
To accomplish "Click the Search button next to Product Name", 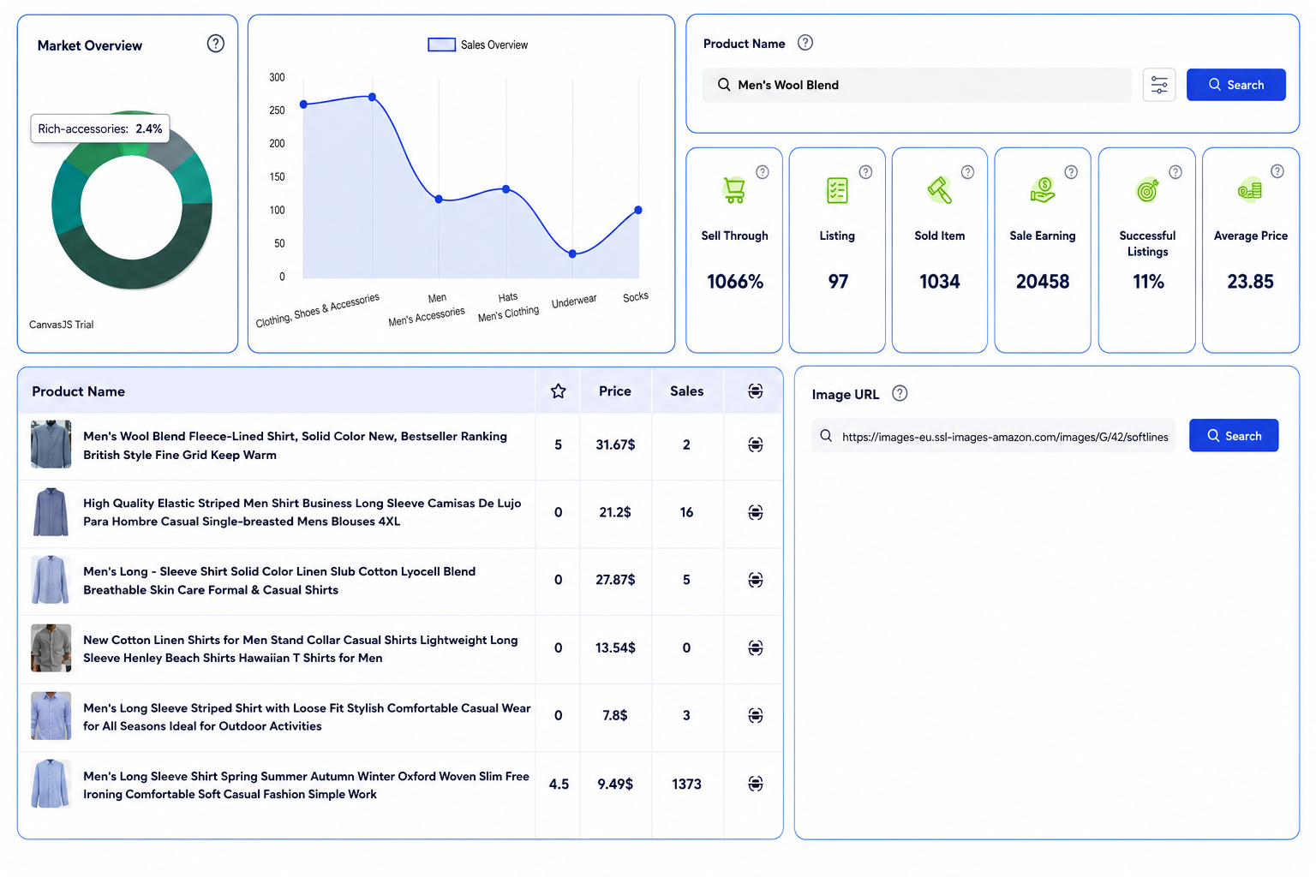I will (x=1235, y=85).
